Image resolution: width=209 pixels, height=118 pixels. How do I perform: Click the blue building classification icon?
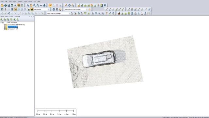click(x=132, y=13)
